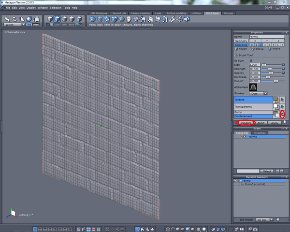Select the Paint tool icon with brush
The width and height of the screenshot is (290, 232).
[x=172, y=19]
